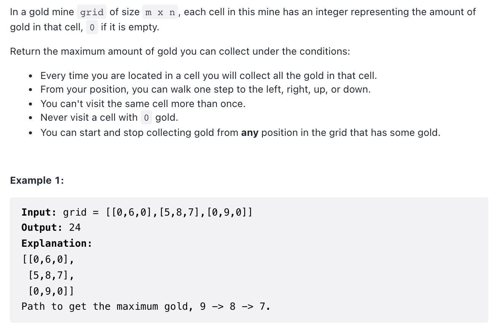
Task: Click the inline code word "grid"
Action: 92,12
